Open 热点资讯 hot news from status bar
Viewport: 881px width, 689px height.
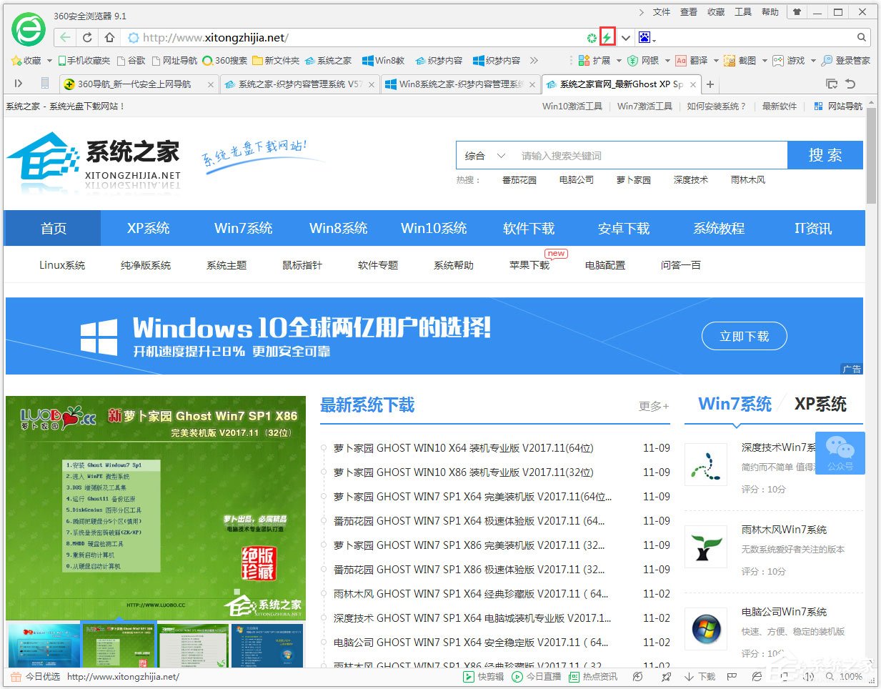(x=586, y=676)
